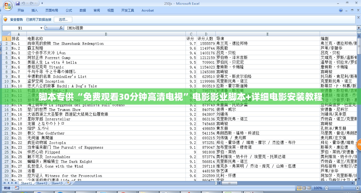Image resolution: width=361 pixels, height=193 pixels.
Task: Click the 选项... security options button
Action: click(x=63, y=19)
